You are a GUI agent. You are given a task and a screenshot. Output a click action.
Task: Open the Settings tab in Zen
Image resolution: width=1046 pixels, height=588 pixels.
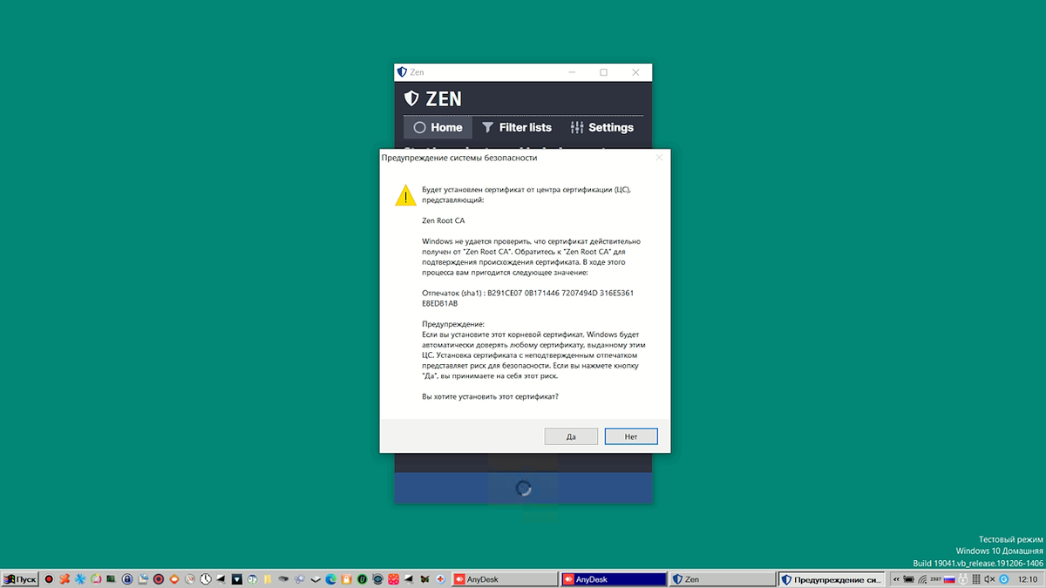click(x=602, y=127)
